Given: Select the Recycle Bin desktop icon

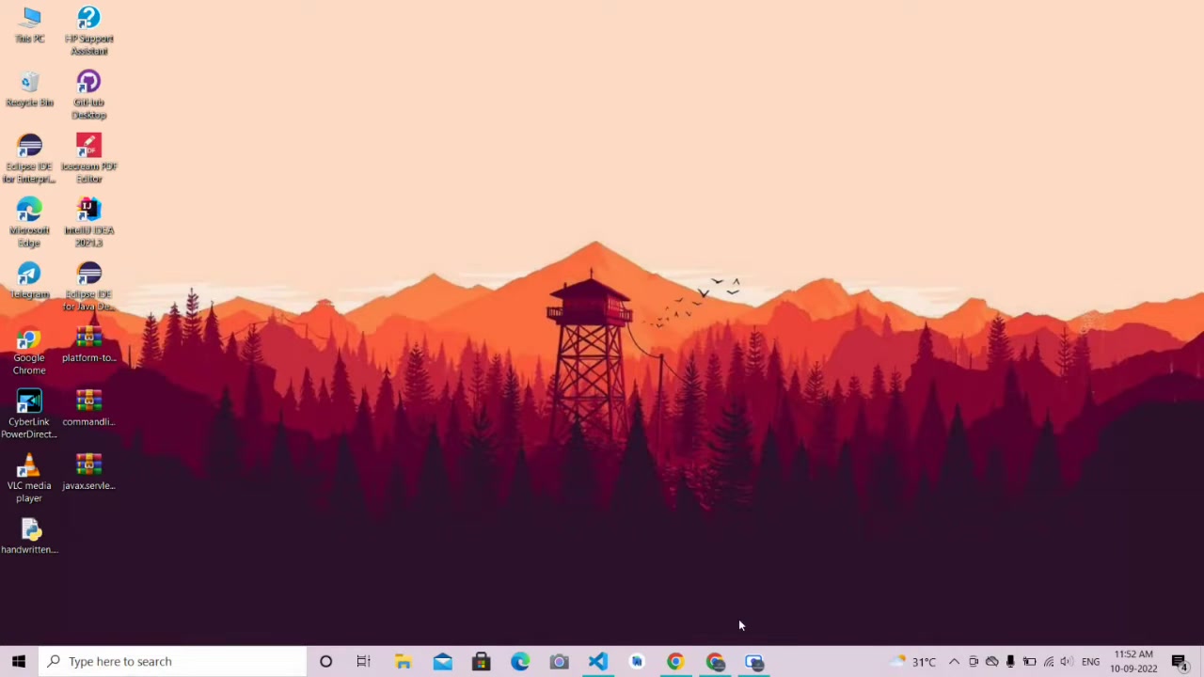Looking at the screenshot, I should click(29, 89).
